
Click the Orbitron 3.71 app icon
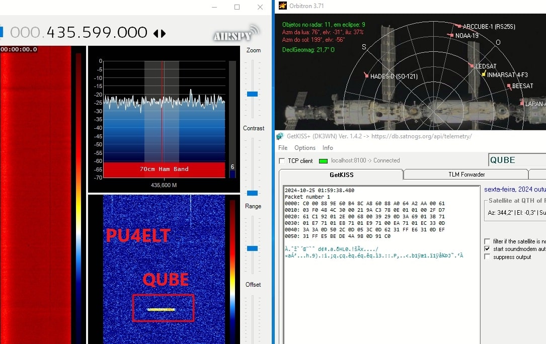coord(282,6)
